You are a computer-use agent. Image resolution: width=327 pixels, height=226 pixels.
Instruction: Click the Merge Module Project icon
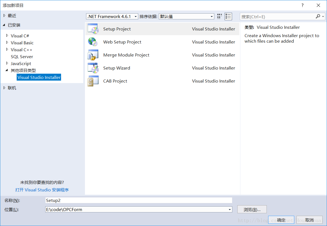(x=93, y=55)
